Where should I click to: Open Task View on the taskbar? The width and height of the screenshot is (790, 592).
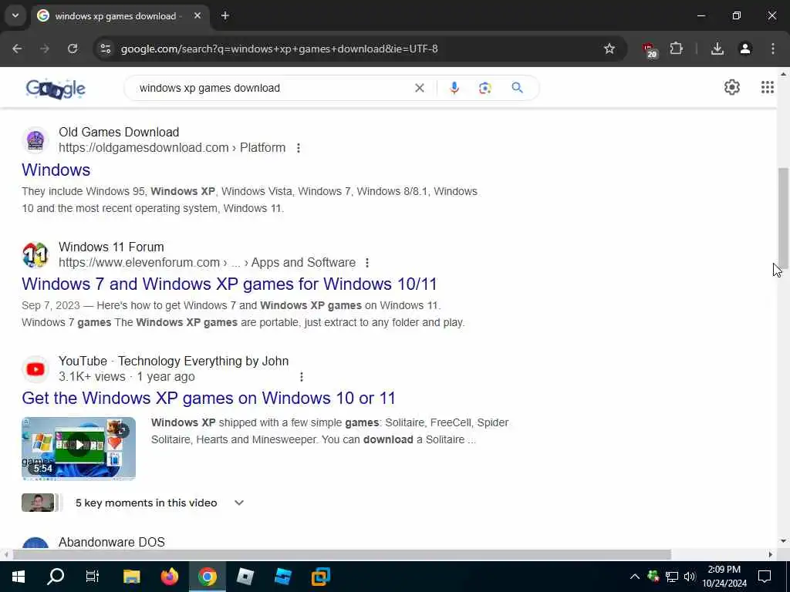pyautogui.click(x=93, y=577)
